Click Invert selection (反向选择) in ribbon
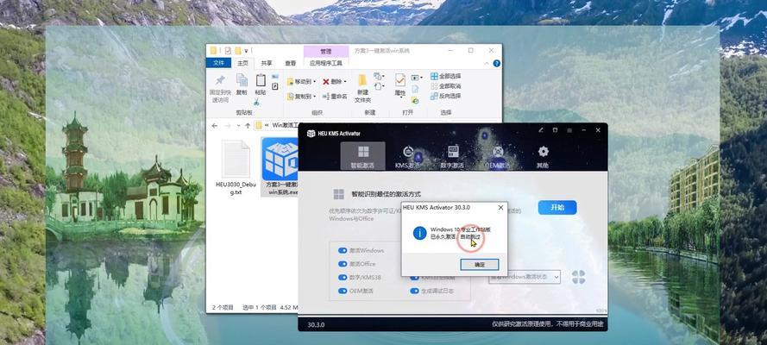Screen dimensions: 767x345 pos(446,97)
